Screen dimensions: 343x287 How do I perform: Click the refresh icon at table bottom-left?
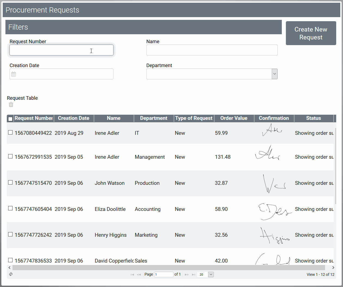pos(11,274)
